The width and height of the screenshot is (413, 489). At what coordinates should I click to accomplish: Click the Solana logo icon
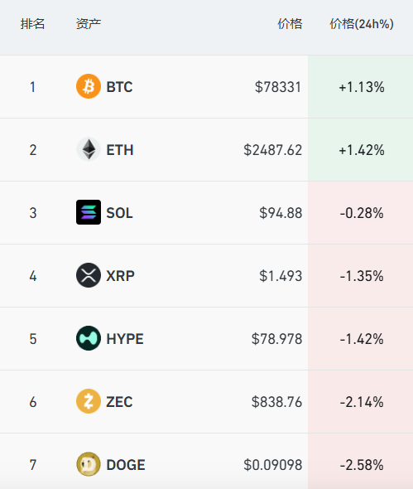(89, 212)
